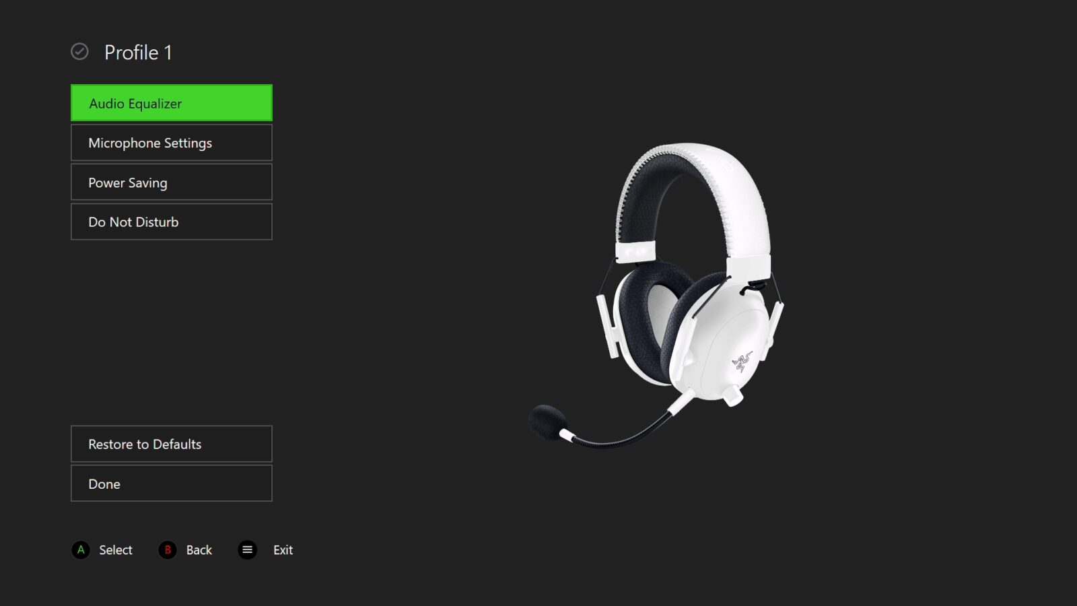Viewport: 1077px width, 606px height.
Task: Click the Back label at the bottom
Action: 199,550
